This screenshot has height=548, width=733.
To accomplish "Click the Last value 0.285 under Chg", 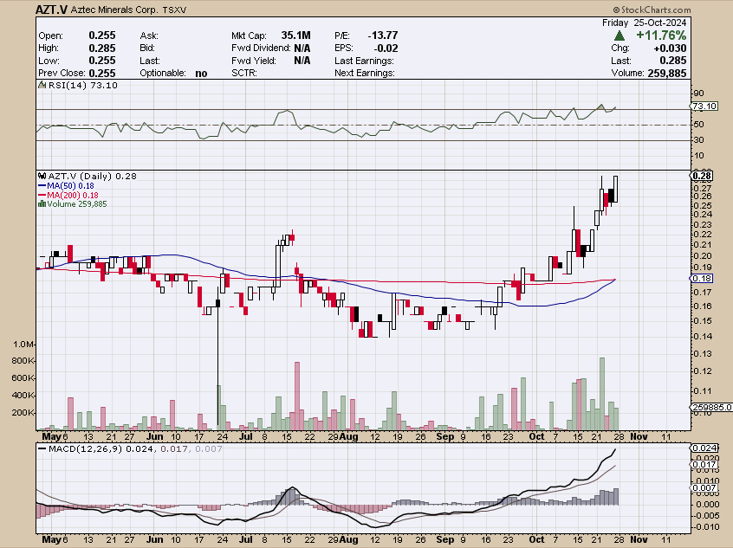I will click(672, 61).
